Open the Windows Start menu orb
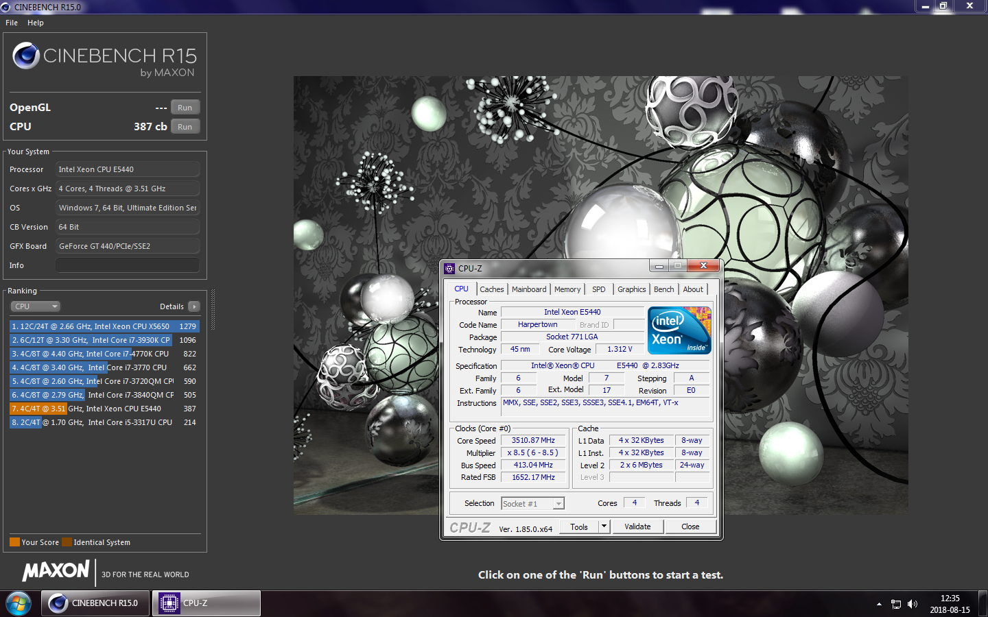 pos(19,604)
